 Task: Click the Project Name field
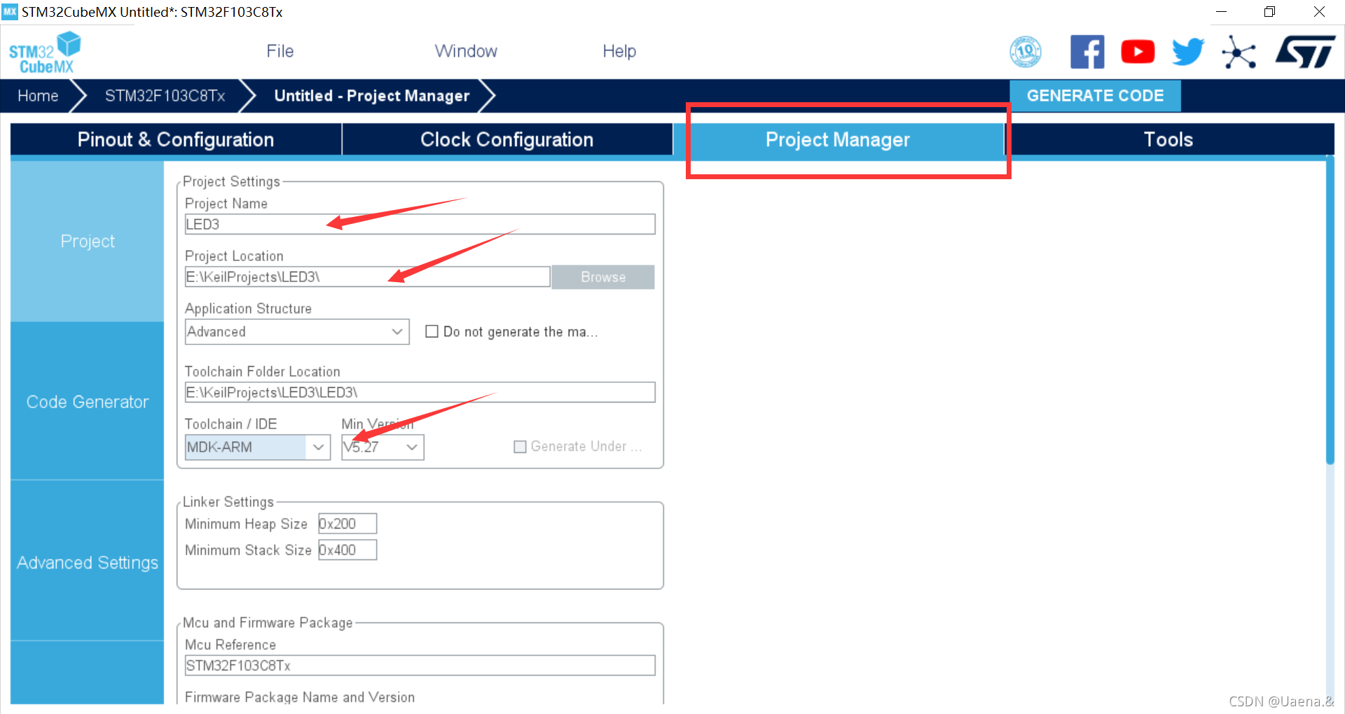pos(420,224)
